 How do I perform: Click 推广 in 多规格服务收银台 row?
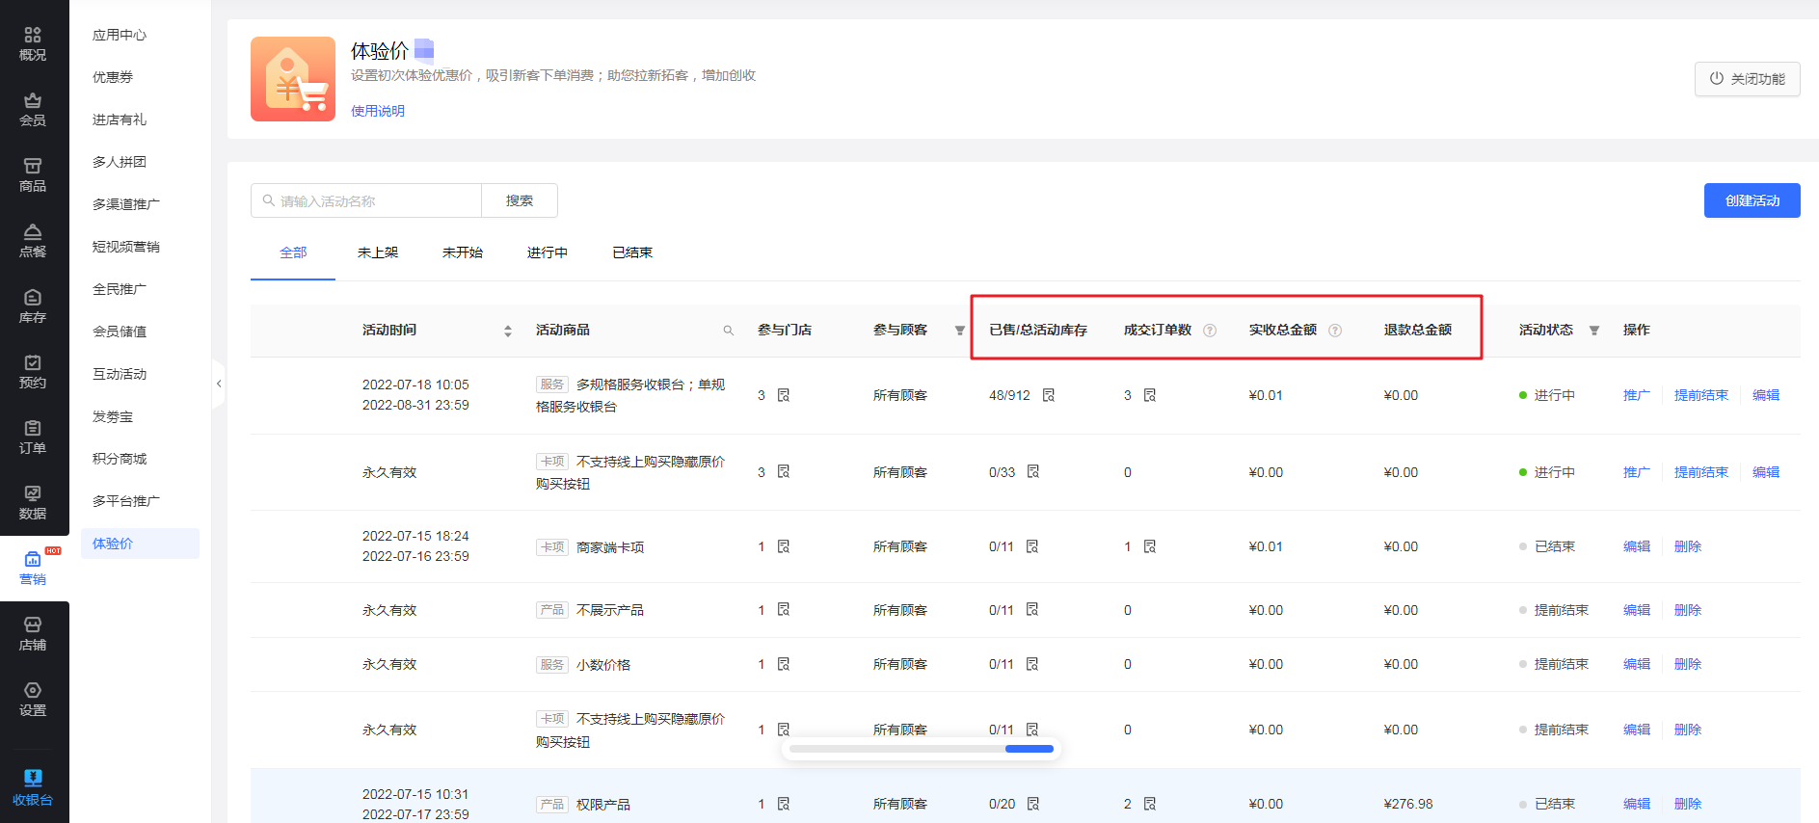click(x=1636, y=395)
